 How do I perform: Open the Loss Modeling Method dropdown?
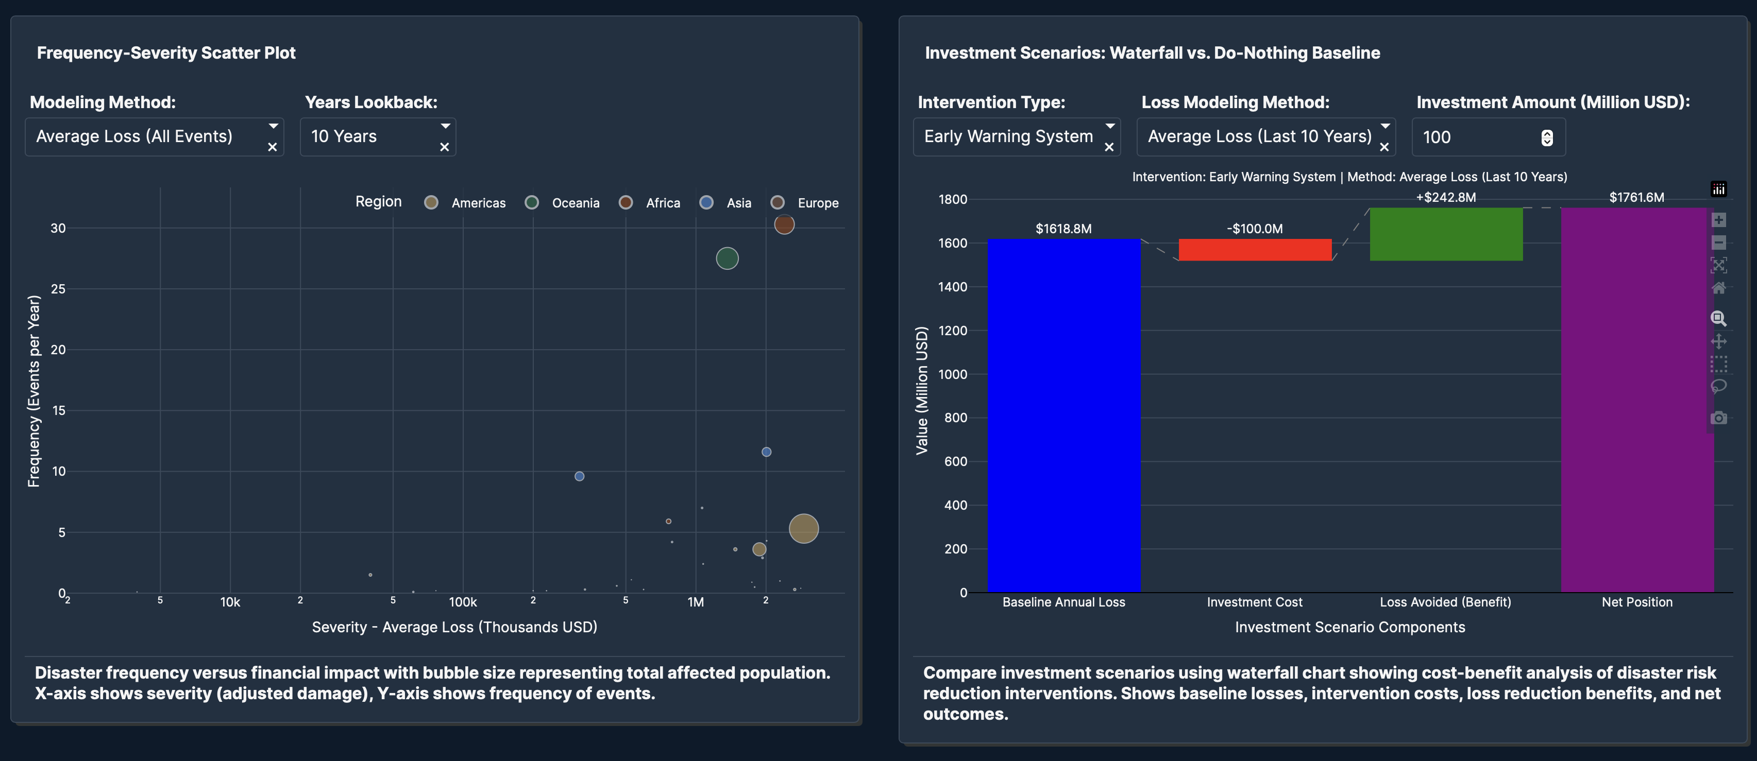click(x=1384, y=126)
